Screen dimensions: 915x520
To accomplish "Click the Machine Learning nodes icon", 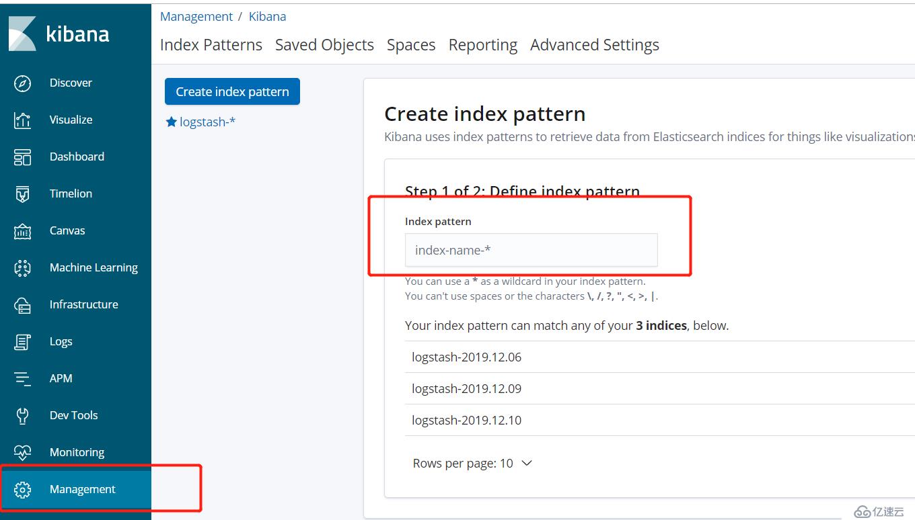I will pos(22,268).
